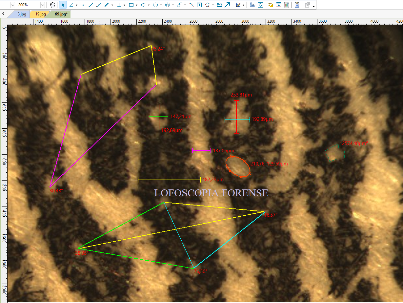The height and width of the screenshot is (303, 403).
Task: Expand the toolbar overflow options arrow
Action: click(x=313, y=6)
